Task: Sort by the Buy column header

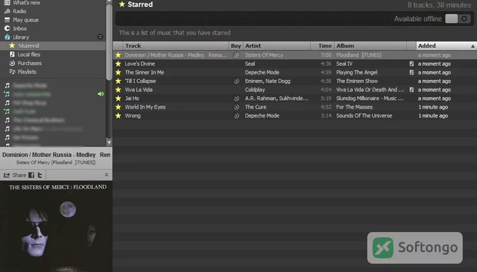Action: 236,46
